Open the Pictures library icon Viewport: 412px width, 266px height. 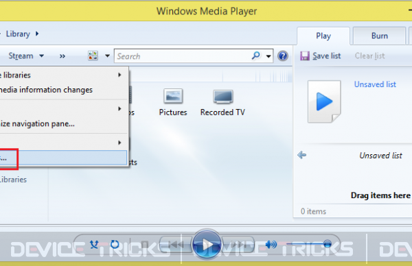[x=173, y=96]
